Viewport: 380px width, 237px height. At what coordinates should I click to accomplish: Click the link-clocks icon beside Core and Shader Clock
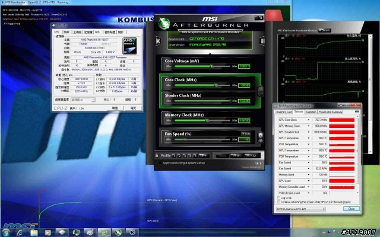click(x=261, y=91)
